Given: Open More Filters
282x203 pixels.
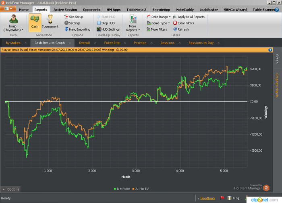Looking at the screenshot, I should [x=157, y=29].
